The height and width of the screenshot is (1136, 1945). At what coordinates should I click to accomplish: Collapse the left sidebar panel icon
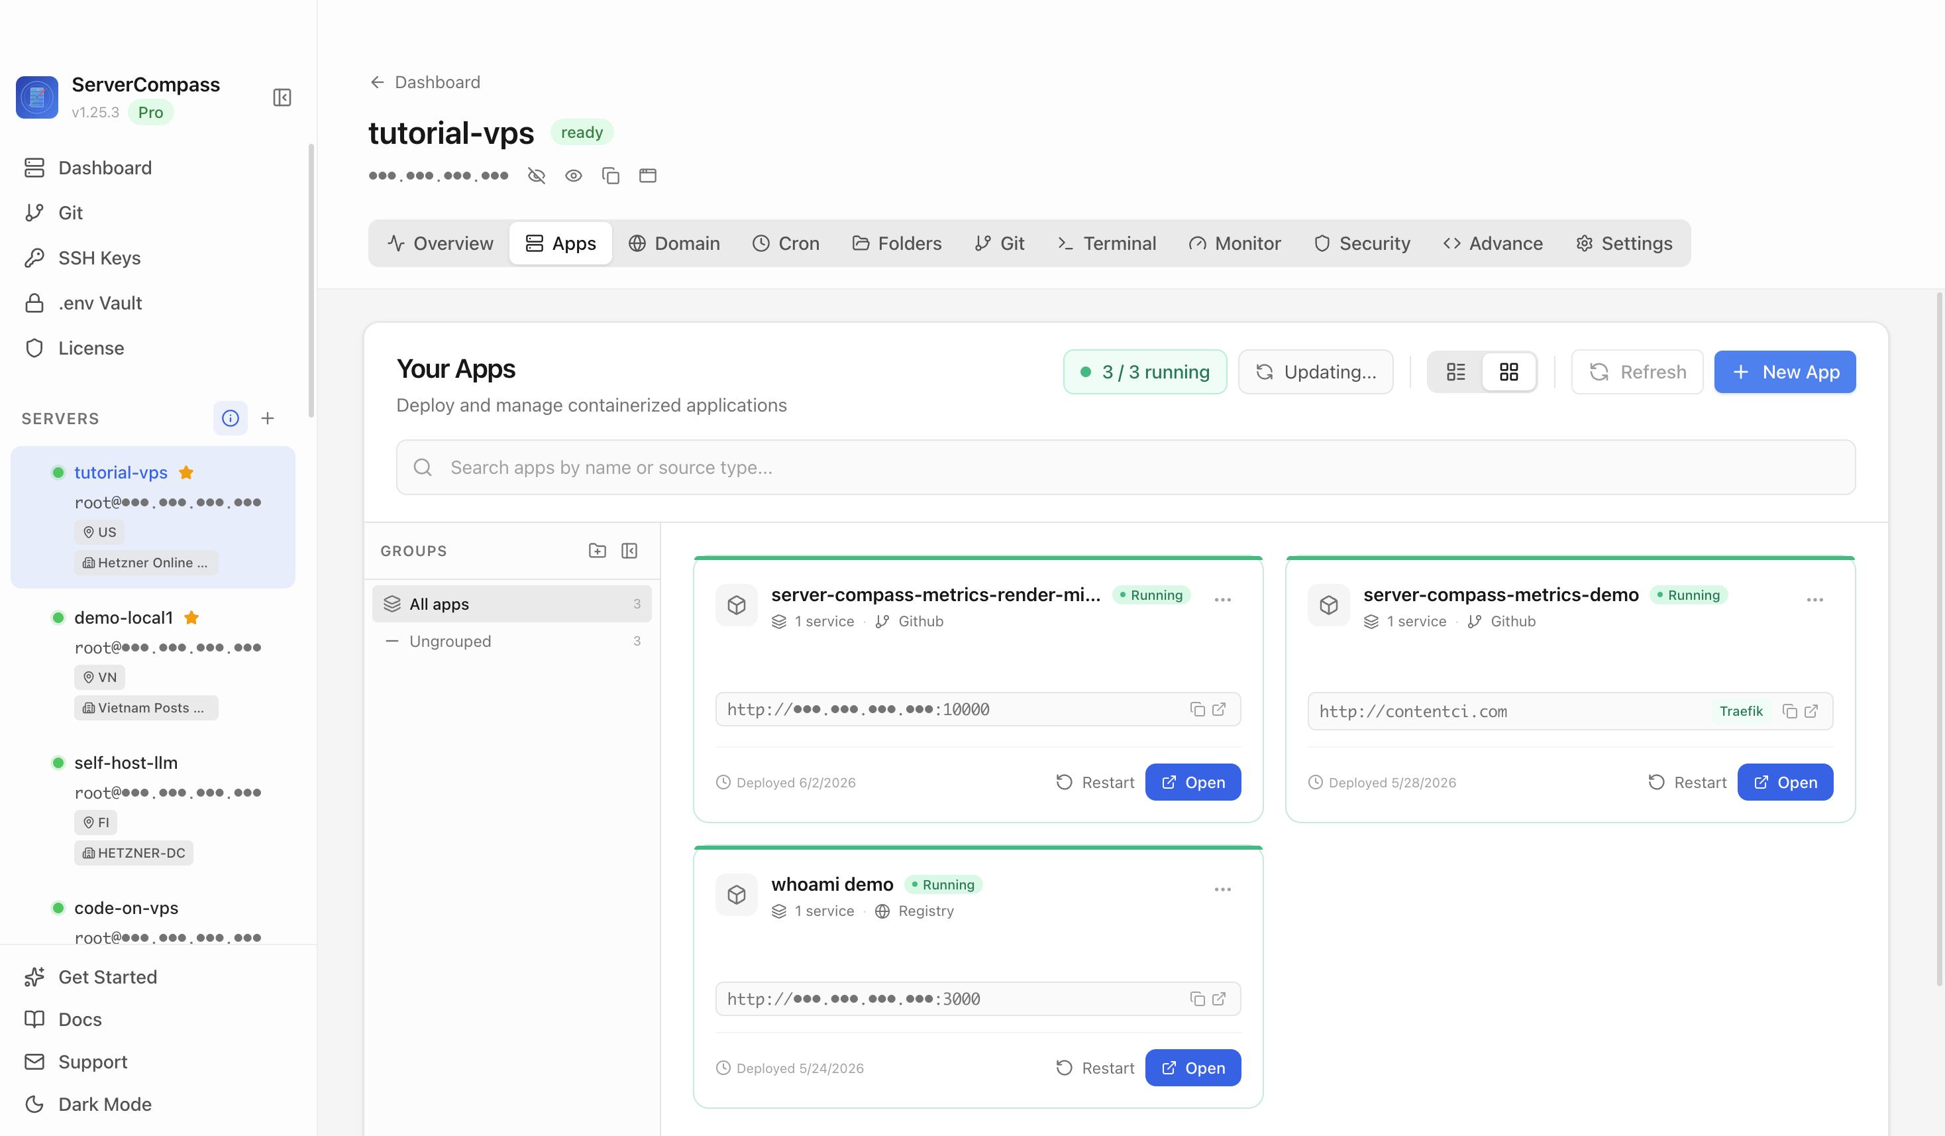click(282, 97)
